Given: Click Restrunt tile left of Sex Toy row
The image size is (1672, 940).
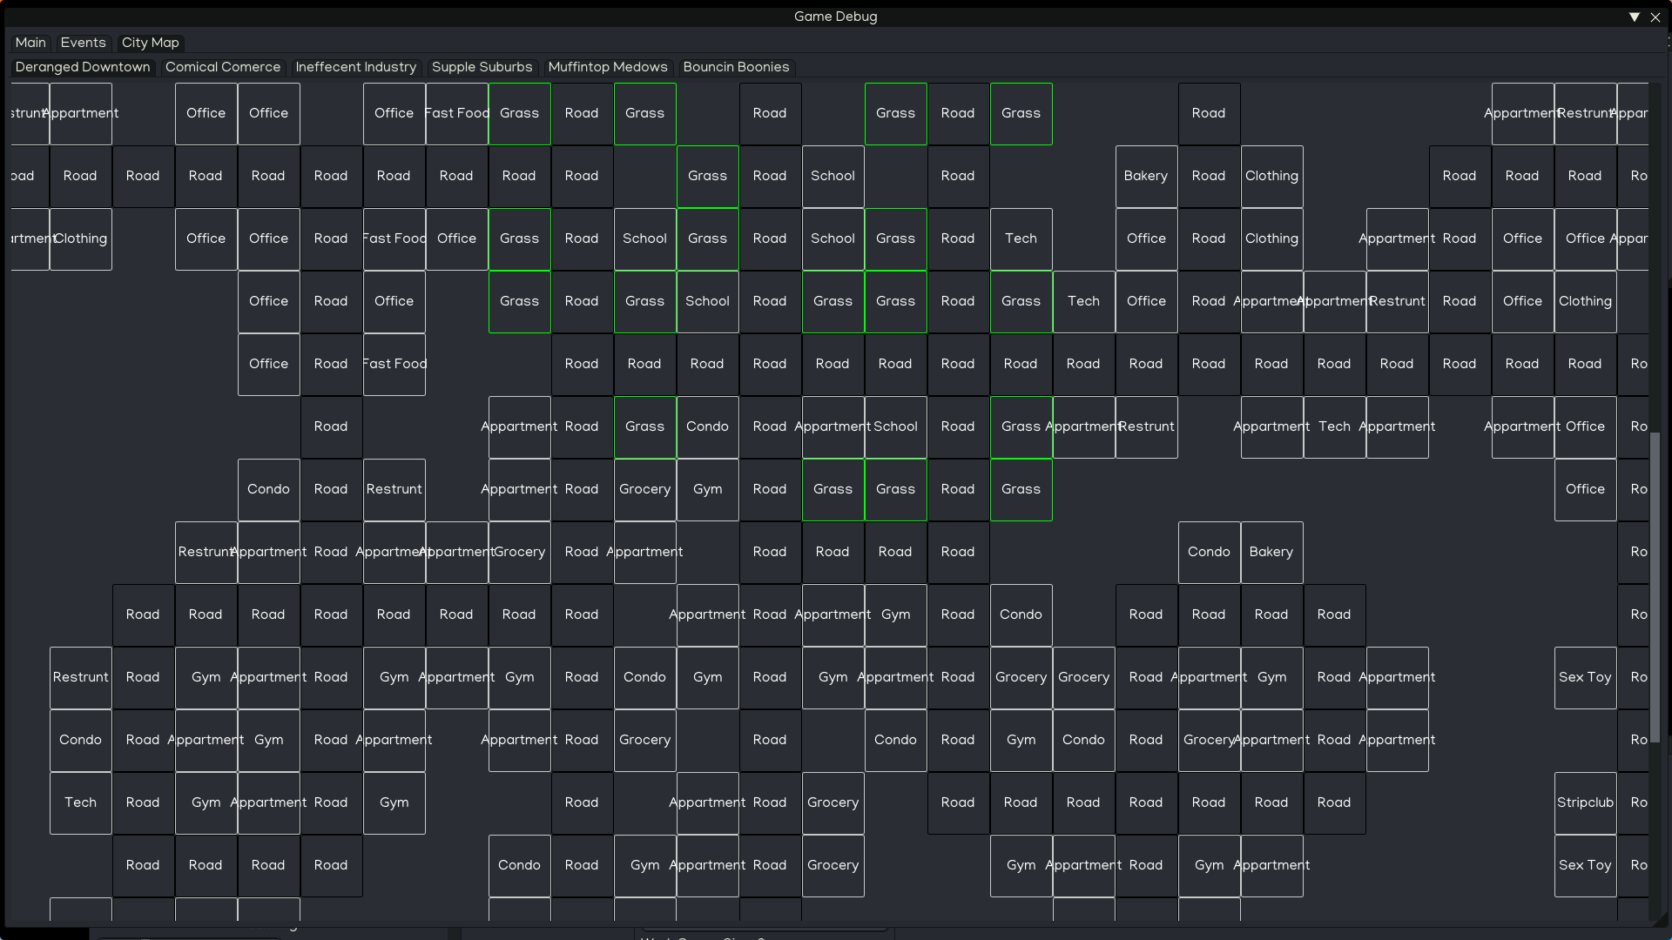Looking at the screenshot, I should coord(80,677).
